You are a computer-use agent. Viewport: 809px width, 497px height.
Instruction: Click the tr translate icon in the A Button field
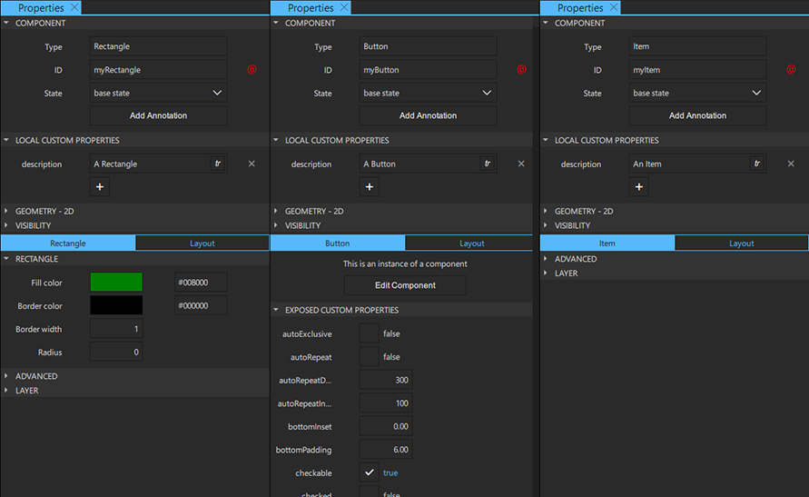(488, 164)
